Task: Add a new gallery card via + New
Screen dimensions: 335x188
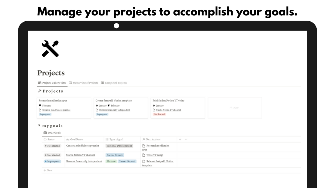Action: [234, 108]
